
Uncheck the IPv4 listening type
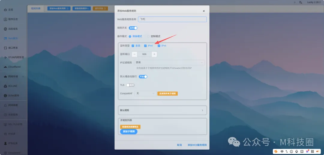point(145,46)
